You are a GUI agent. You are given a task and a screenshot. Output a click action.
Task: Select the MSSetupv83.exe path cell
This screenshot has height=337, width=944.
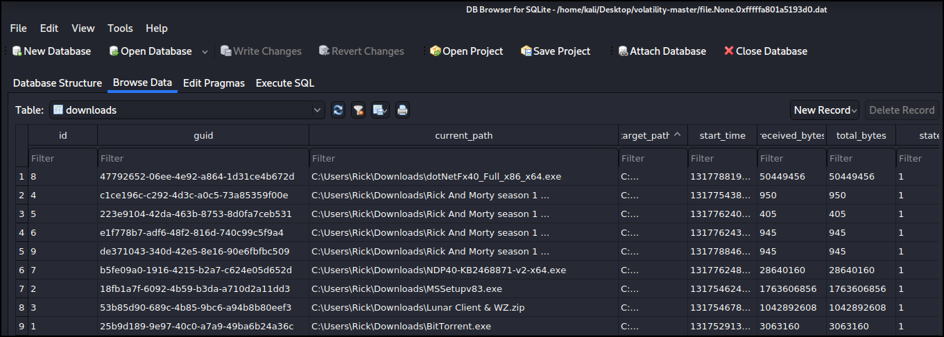point(463,289)
